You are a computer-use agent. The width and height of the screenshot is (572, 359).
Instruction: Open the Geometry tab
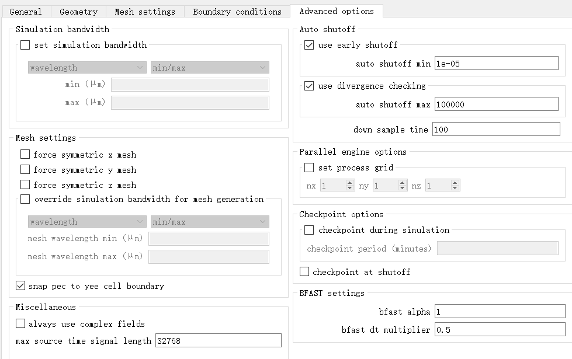click(x=78, y=12)
